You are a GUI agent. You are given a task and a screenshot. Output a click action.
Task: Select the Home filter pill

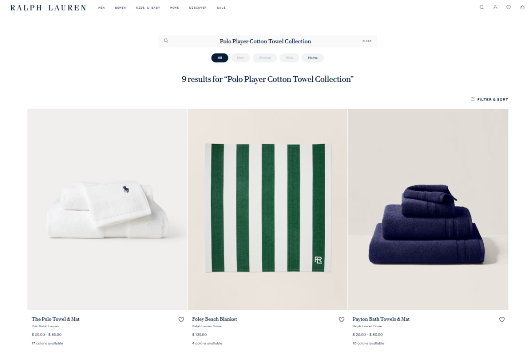point(312,58)
